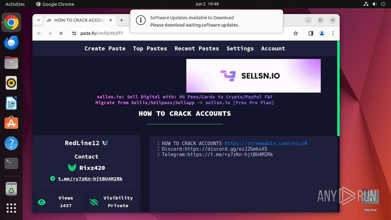
Task: Open Rhythmbox music player in dock
Action: [11, 83]
